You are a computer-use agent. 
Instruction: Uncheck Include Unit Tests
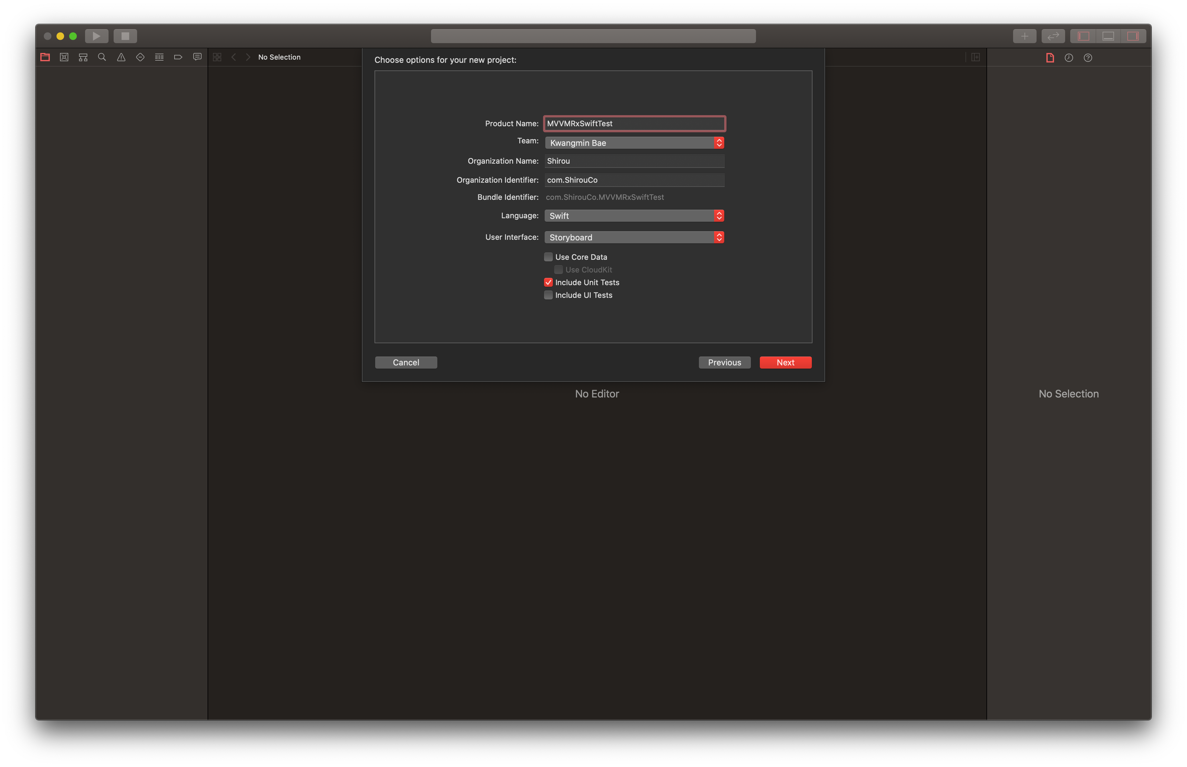548,282
